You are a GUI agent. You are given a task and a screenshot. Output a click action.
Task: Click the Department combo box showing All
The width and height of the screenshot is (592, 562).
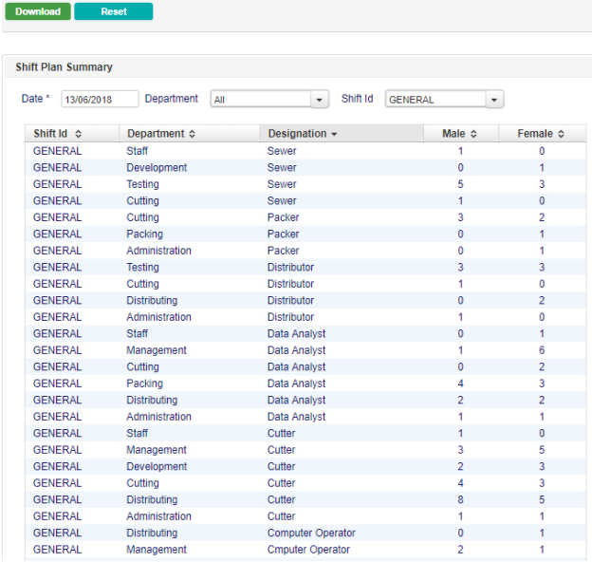point(261,100)
